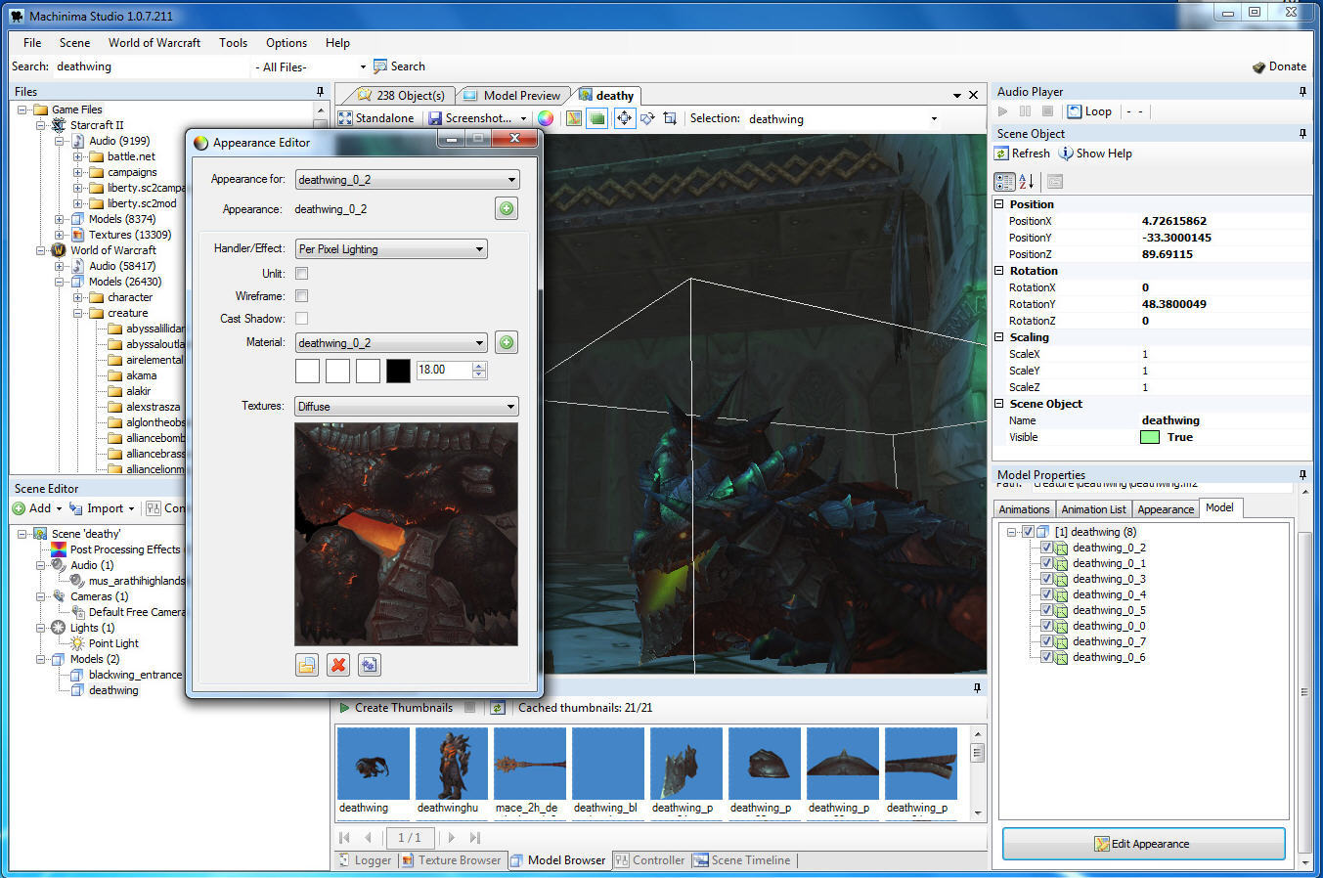Open the Screenshot dropdown arrow

coord(523,118)
